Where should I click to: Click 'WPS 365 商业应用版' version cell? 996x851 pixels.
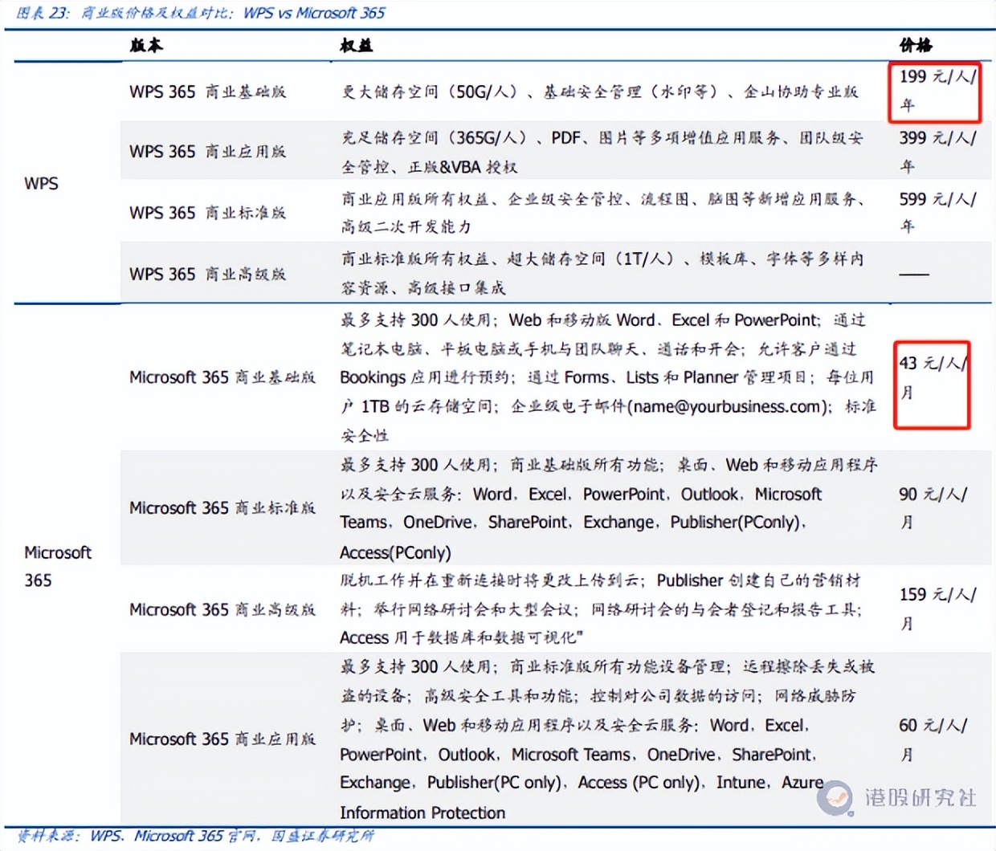[x=208, y=152]
